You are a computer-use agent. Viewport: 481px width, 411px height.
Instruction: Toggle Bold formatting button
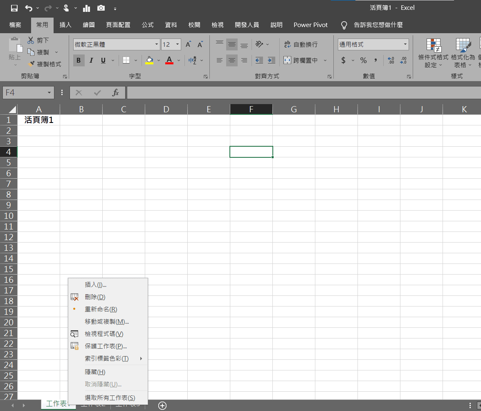coord(79,60)
